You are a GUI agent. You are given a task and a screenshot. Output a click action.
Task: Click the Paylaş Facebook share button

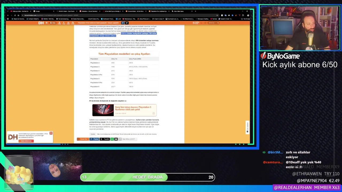[94, 139]
